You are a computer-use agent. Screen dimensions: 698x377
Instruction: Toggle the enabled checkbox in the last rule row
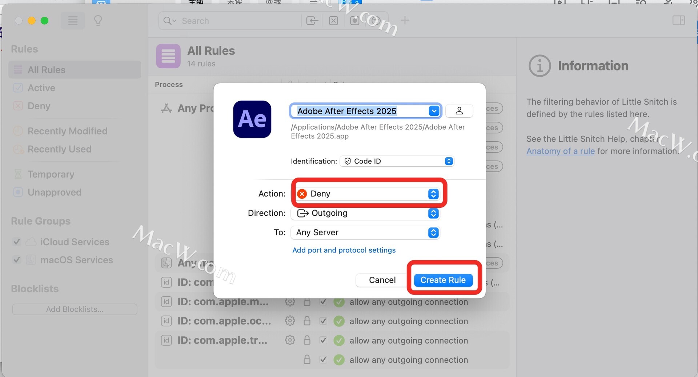pyautogui.click(x=323, y=360)
